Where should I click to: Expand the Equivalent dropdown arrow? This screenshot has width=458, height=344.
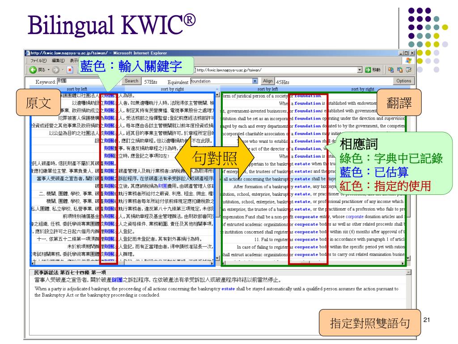pyautogui.click(x=255, y=81)
